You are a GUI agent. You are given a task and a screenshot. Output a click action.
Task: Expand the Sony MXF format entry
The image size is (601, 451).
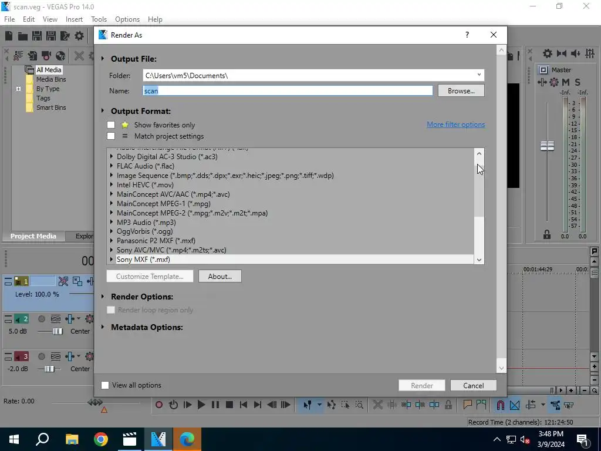(x=112, y=259)
